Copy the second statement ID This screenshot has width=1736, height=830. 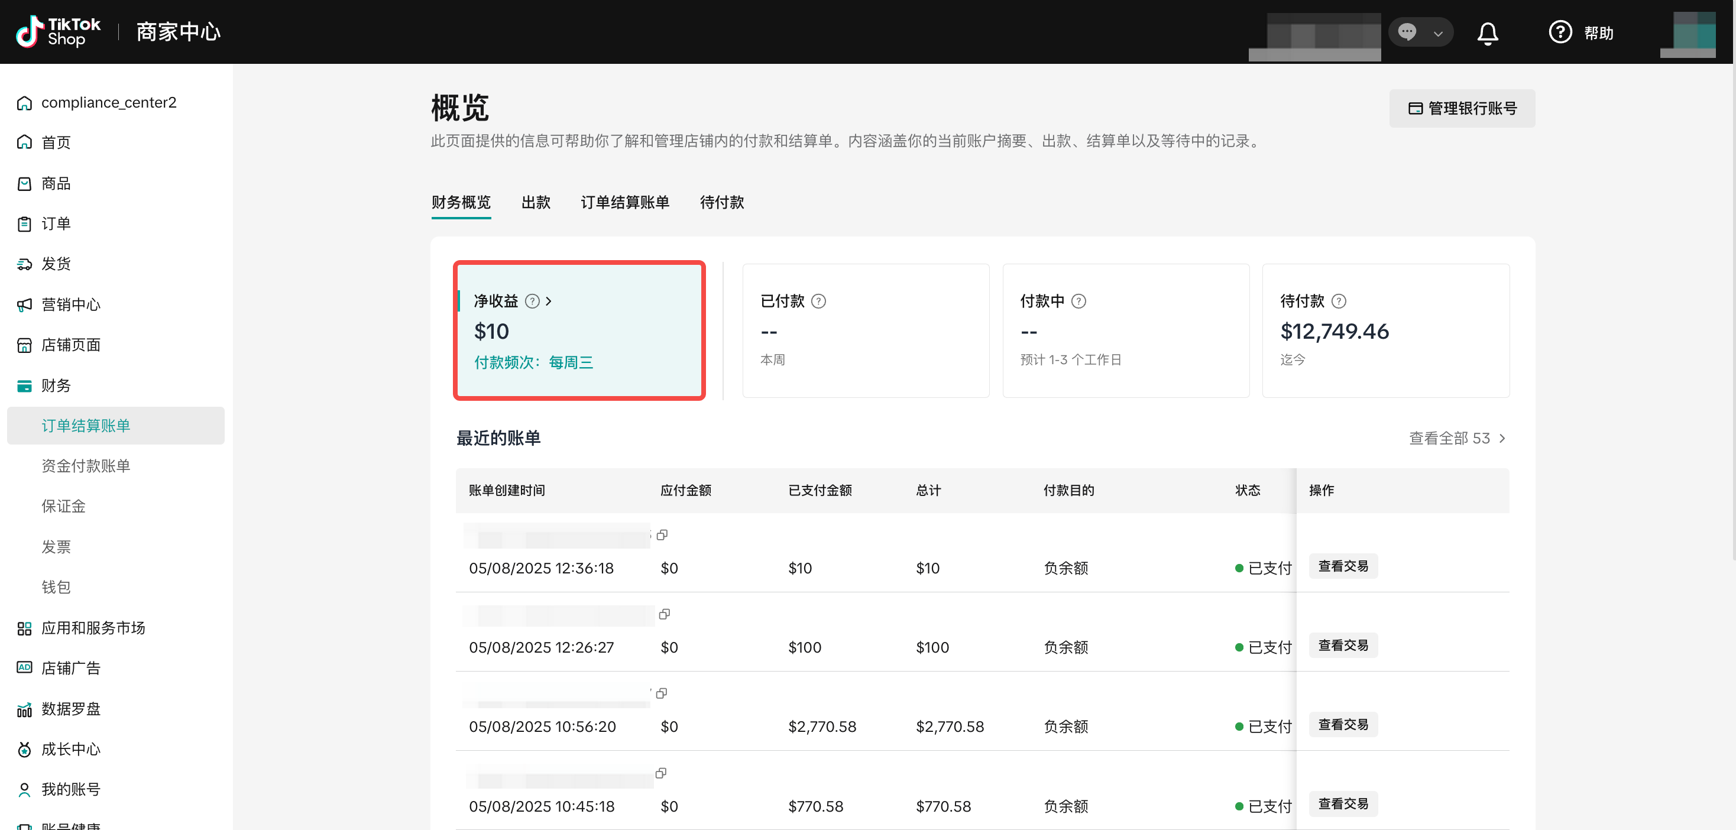pos(664,614)
